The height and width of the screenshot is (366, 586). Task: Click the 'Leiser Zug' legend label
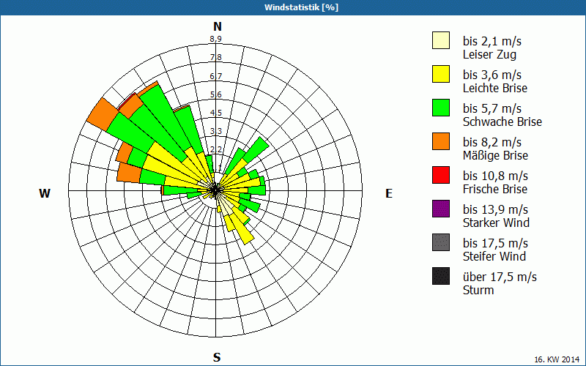pos(489,54)
